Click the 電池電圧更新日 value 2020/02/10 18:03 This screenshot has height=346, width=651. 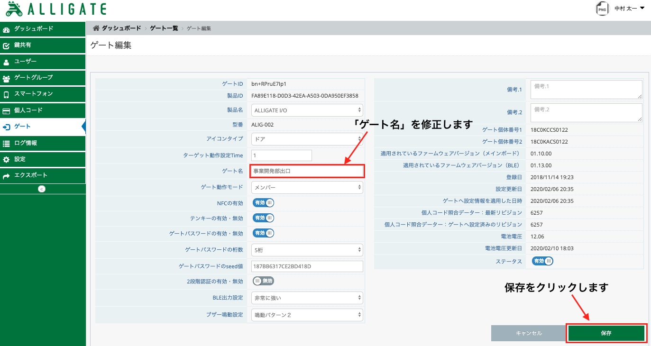[552, 248]
